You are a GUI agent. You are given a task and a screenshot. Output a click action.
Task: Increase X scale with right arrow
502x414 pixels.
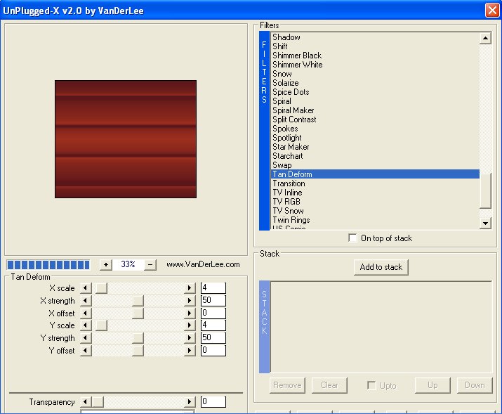click(x=190, y=288)
